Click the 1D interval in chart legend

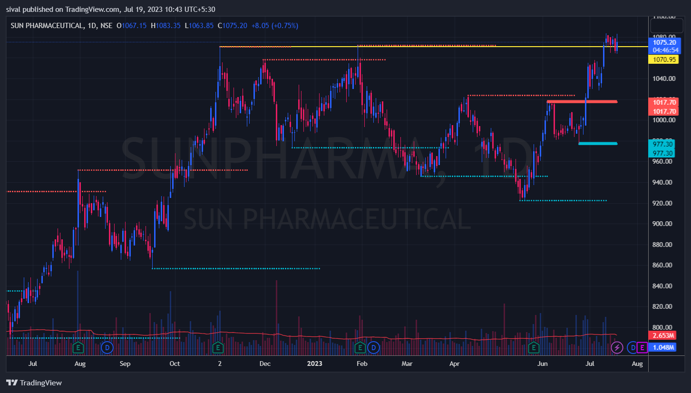click(x=92, y=26)
